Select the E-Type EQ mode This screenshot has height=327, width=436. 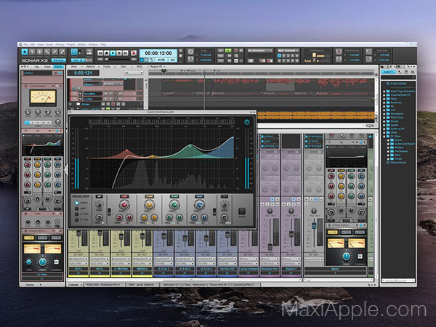coord(77,214)
